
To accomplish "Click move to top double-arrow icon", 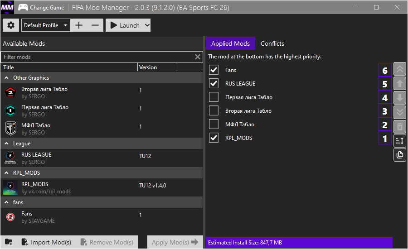I will pyautogui.click(x=400, y=69).
